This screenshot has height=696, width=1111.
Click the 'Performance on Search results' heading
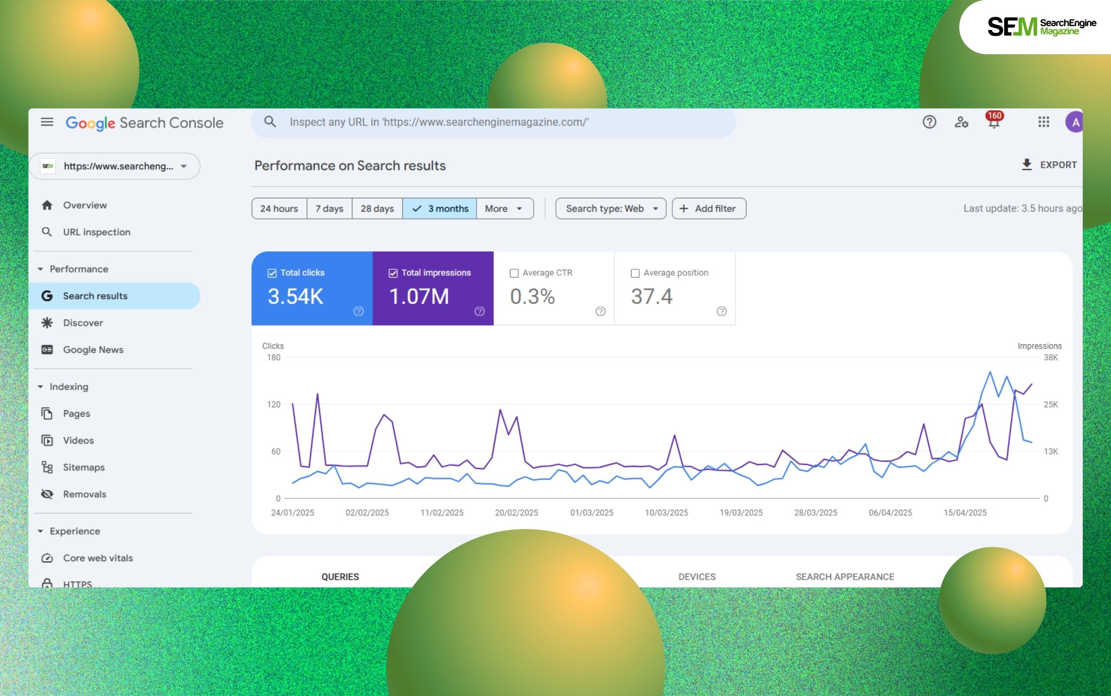350,166
